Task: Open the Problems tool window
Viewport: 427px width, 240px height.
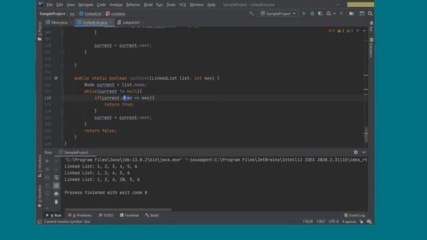Action: (80, 215)
